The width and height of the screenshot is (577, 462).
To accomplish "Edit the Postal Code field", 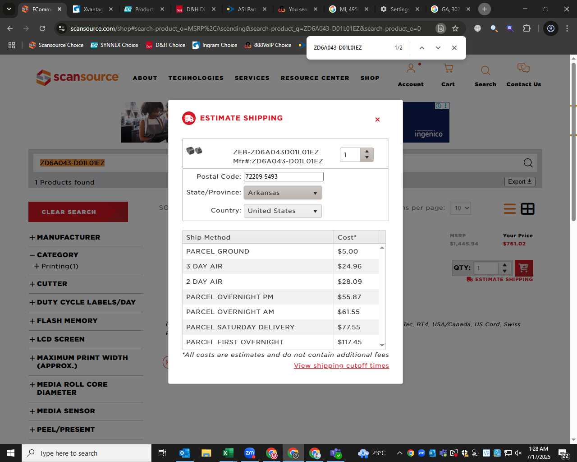I will point(284,176).
